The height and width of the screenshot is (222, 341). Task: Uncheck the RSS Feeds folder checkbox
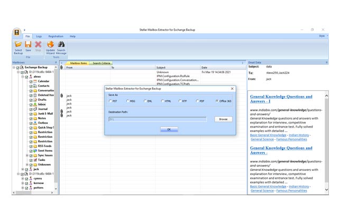[x=31, y=146]
